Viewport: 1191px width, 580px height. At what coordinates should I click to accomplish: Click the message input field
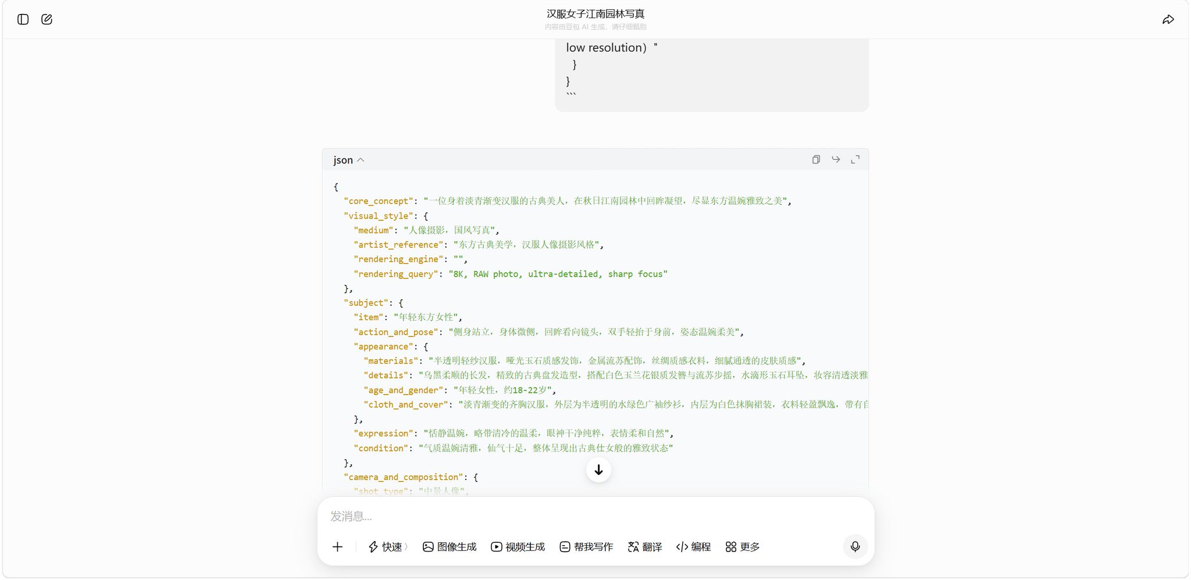coord(595,516)
